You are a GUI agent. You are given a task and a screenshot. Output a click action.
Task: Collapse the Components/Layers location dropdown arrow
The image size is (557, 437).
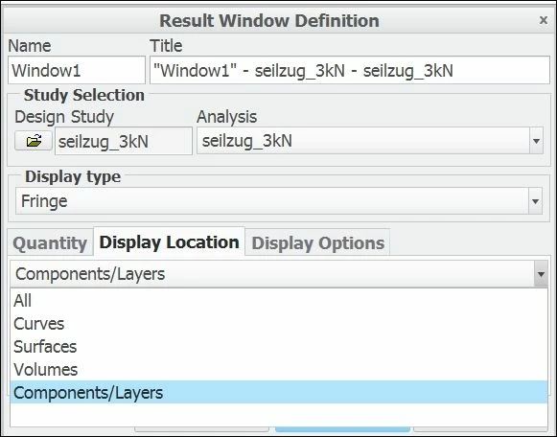coord(541,274)
